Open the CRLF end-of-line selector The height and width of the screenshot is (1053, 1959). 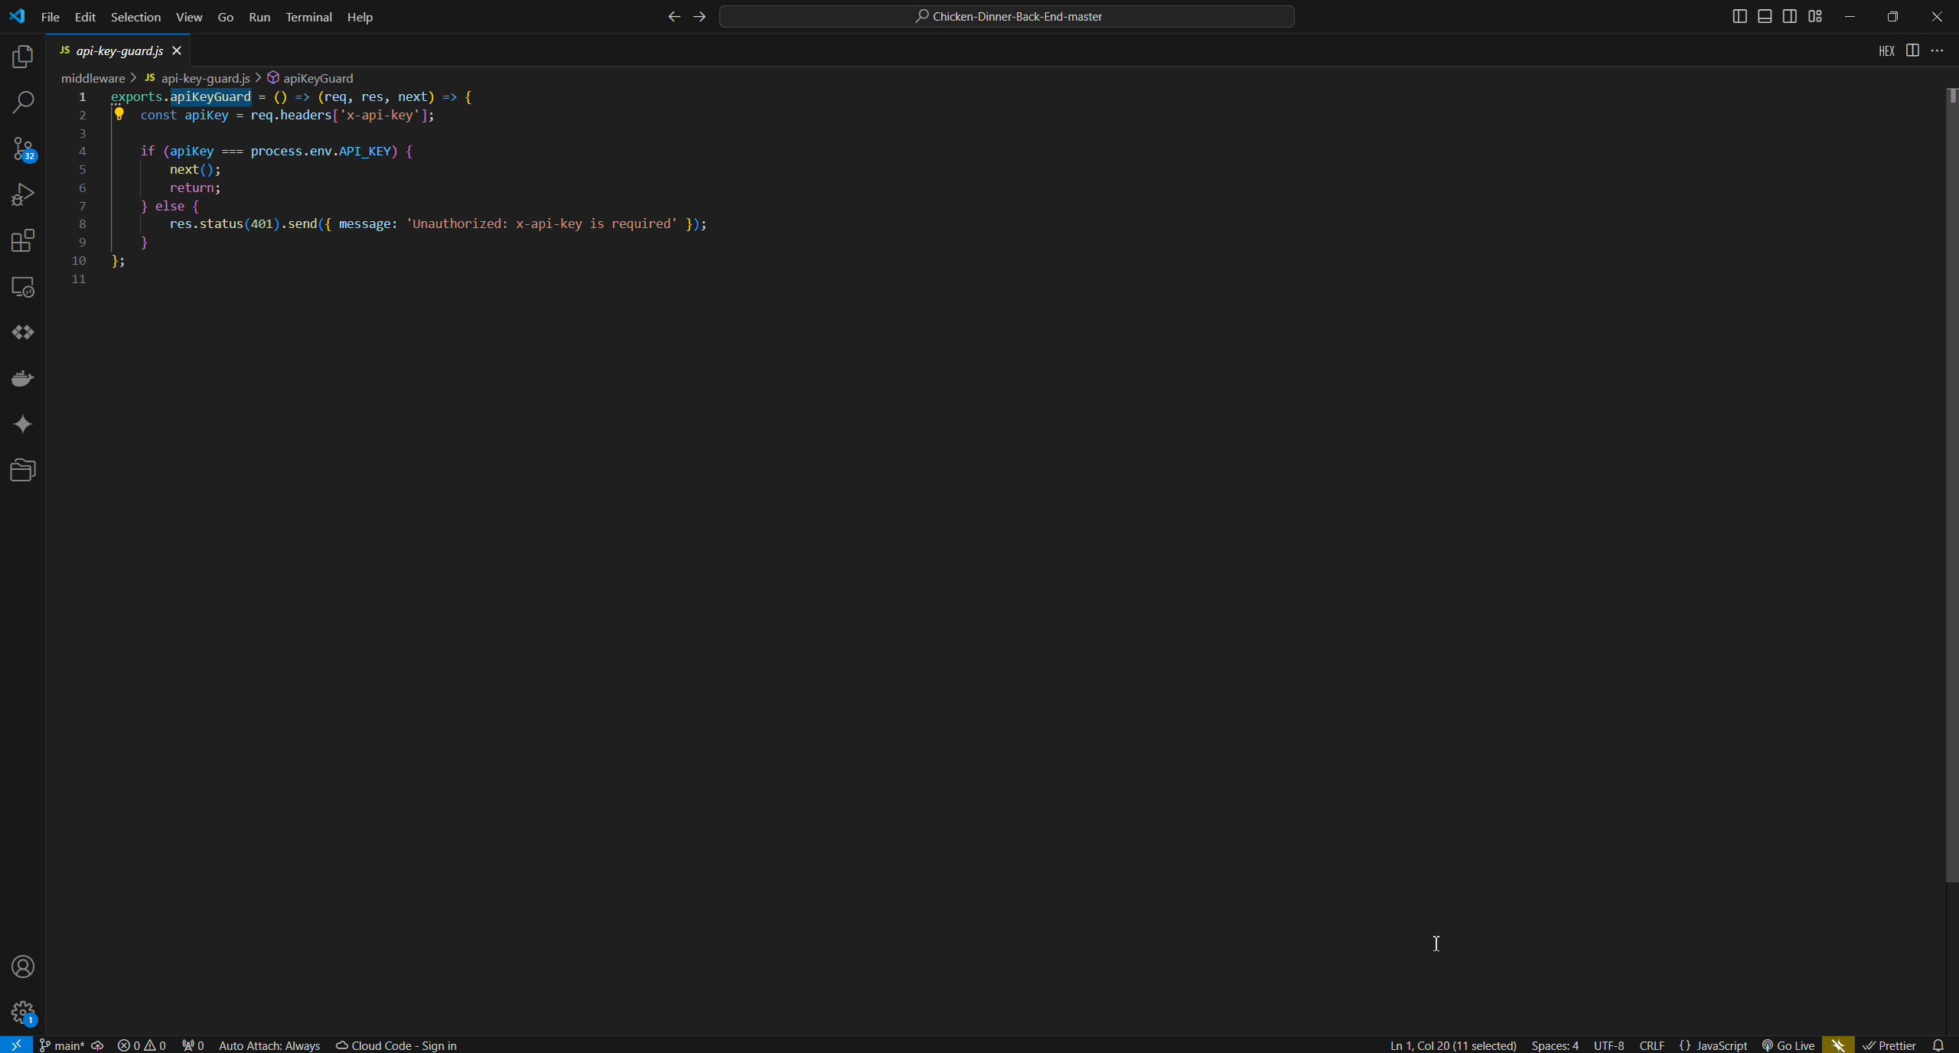(x=1651, y=1045)
